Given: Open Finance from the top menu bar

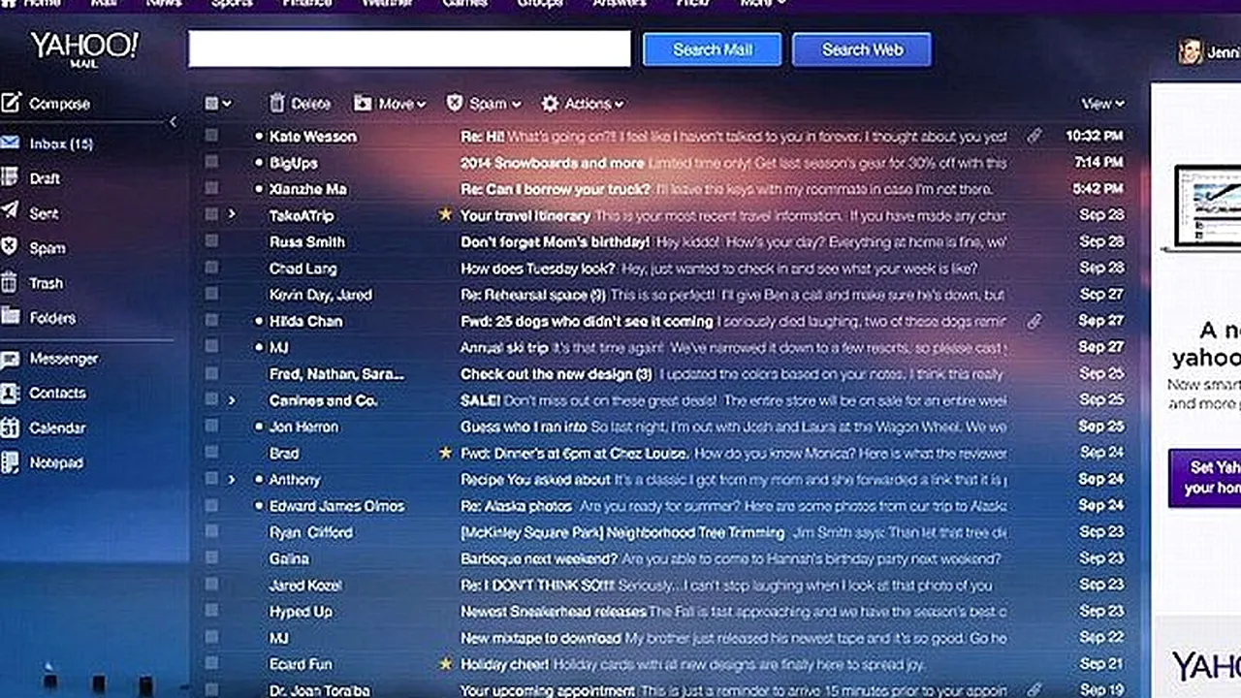Looking at the screenshot, I should [x=306, y=4].
